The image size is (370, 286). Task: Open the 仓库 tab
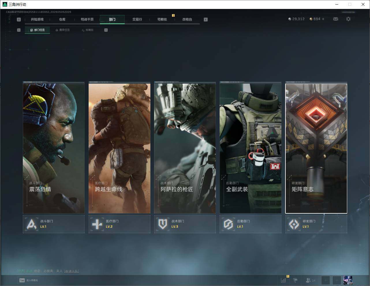tap(62, 20)
